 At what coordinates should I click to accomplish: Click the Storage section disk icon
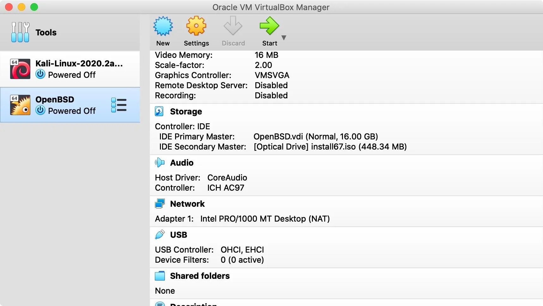click(x=159, y=111)
